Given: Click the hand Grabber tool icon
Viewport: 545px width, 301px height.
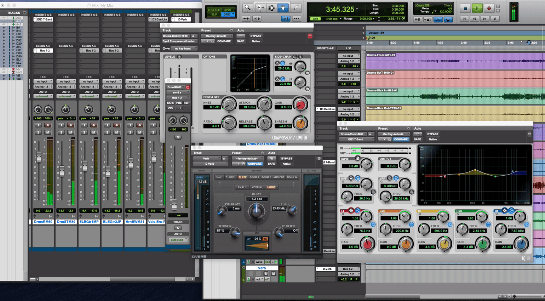Looking at the screenshot, I should click(283, 7).
